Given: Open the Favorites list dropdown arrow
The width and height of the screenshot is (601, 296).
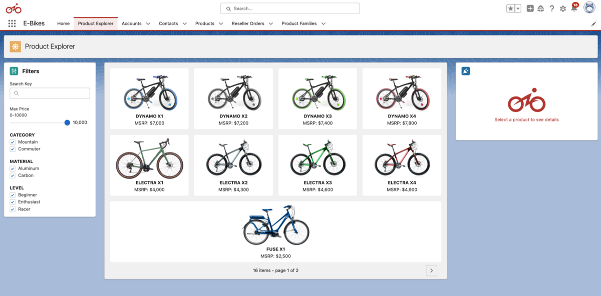Looking at the screenshot, I should tap(518, 8).
